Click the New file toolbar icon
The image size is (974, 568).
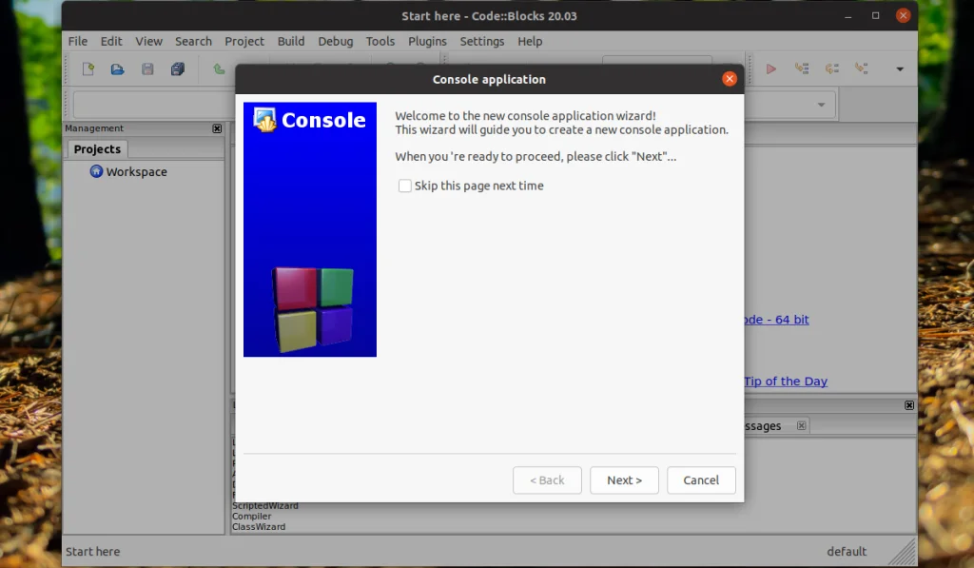click(x=88, y=69)
